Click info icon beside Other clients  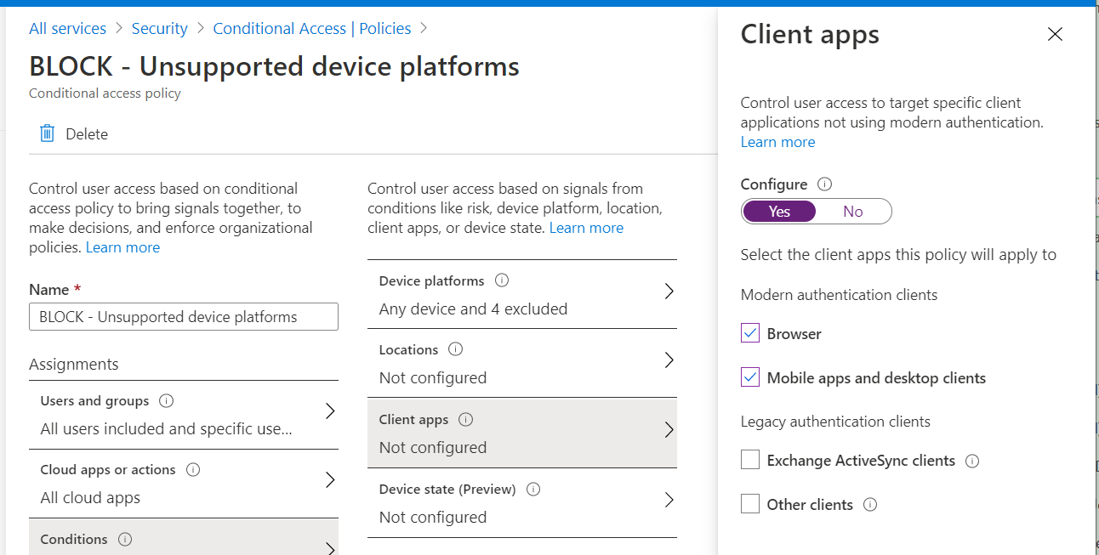coord(870,505)
